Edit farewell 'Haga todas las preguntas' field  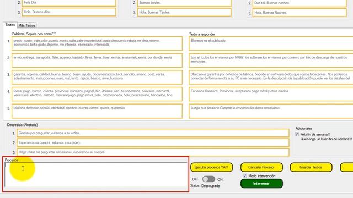[153, 152]
